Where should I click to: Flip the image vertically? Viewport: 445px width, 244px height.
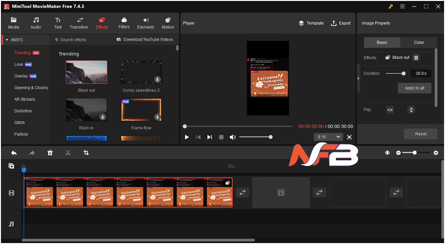[x=411, y=110]
